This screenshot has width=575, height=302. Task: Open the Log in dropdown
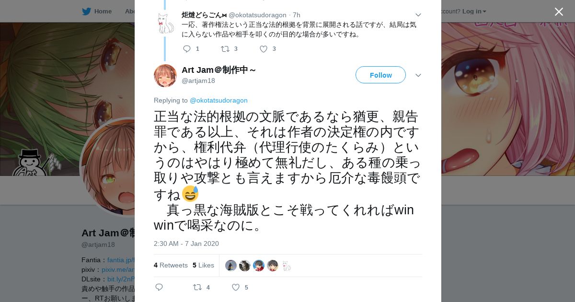tap(474, 11)
